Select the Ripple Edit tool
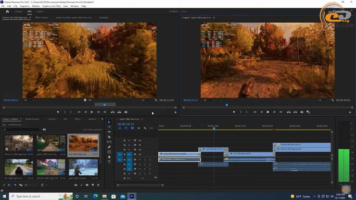 (x=109, y=132)
